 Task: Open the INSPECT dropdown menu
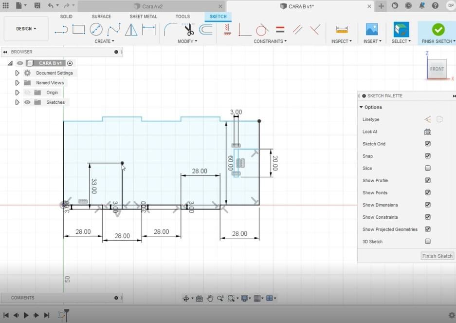point(342,41)
